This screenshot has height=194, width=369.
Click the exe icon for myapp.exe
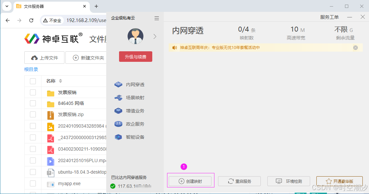[x=51, y=184]
